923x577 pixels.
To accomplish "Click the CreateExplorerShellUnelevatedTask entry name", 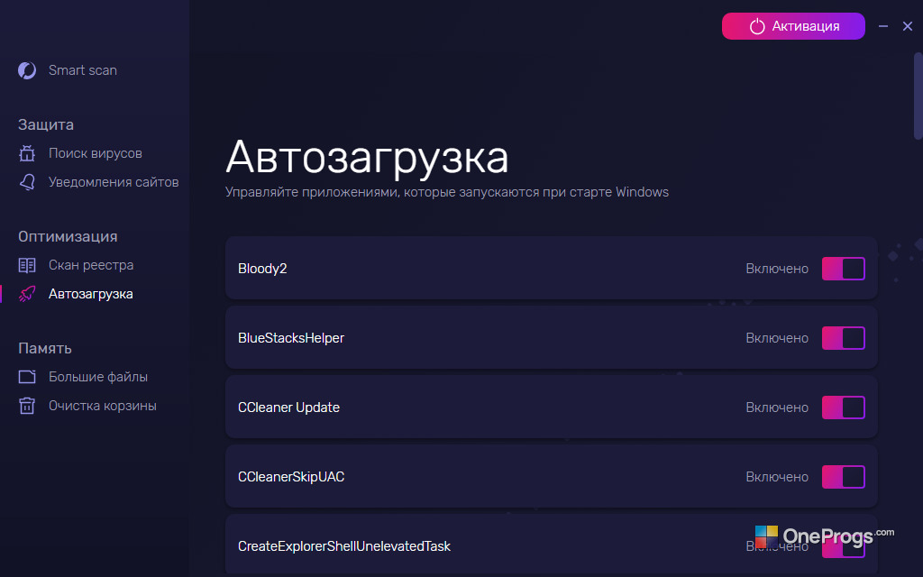I will [343, 546].
